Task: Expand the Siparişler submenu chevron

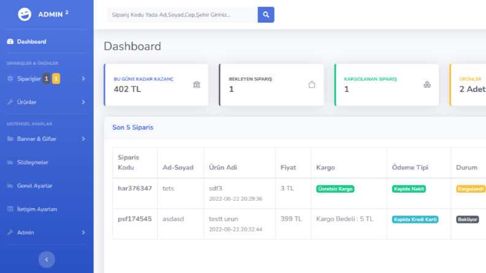Action: pyautogui.click(x=83, y=78)
